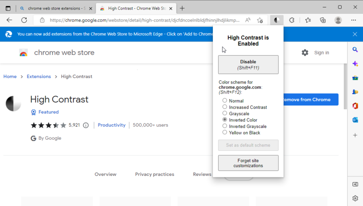Viewport: 363px width, 206px height.
Task: Open the sidebar Search icon
Action: coord(355,49)
